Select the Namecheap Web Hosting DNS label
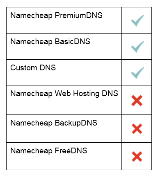This screenshot has height=175, width=158. coord(64,94)
